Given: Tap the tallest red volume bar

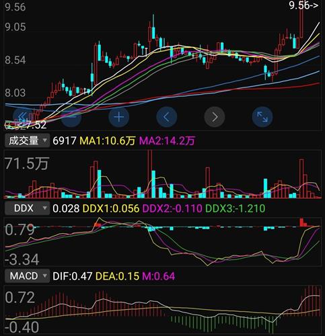Looking at the screenshot, I should pyautogui.click(x=150, y=174).
